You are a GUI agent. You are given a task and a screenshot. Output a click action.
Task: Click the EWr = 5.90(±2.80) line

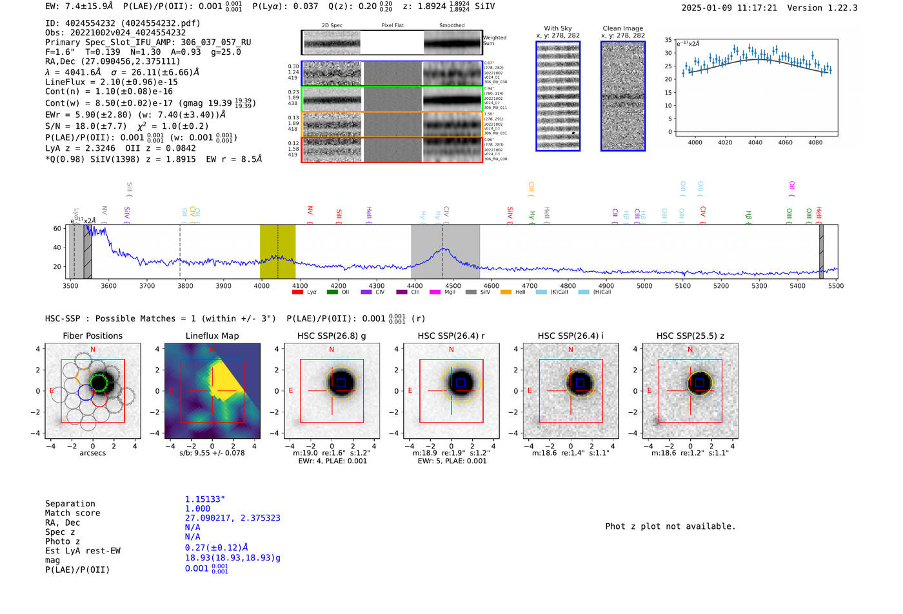point(135,115)
